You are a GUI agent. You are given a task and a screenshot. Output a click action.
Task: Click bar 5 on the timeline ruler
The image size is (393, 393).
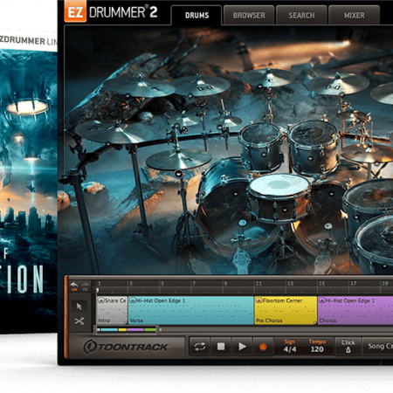pos(162,284)
